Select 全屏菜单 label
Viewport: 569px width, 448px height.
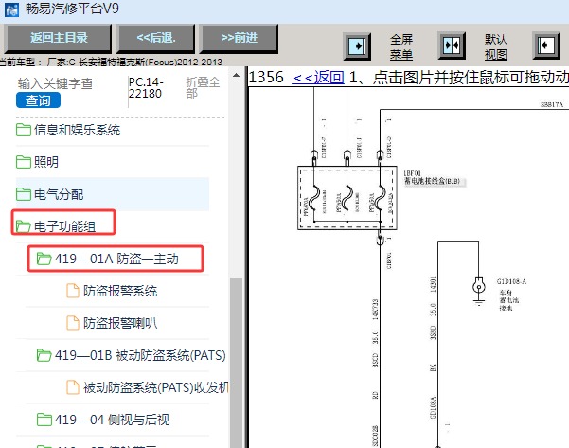[x=401, y=47]
